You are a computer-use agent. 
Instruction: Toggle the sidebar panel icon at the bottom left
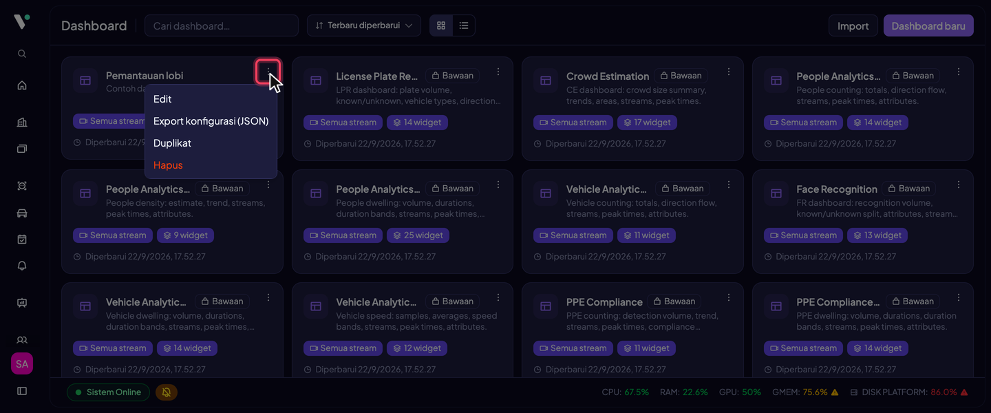click(x=22, y=391)
